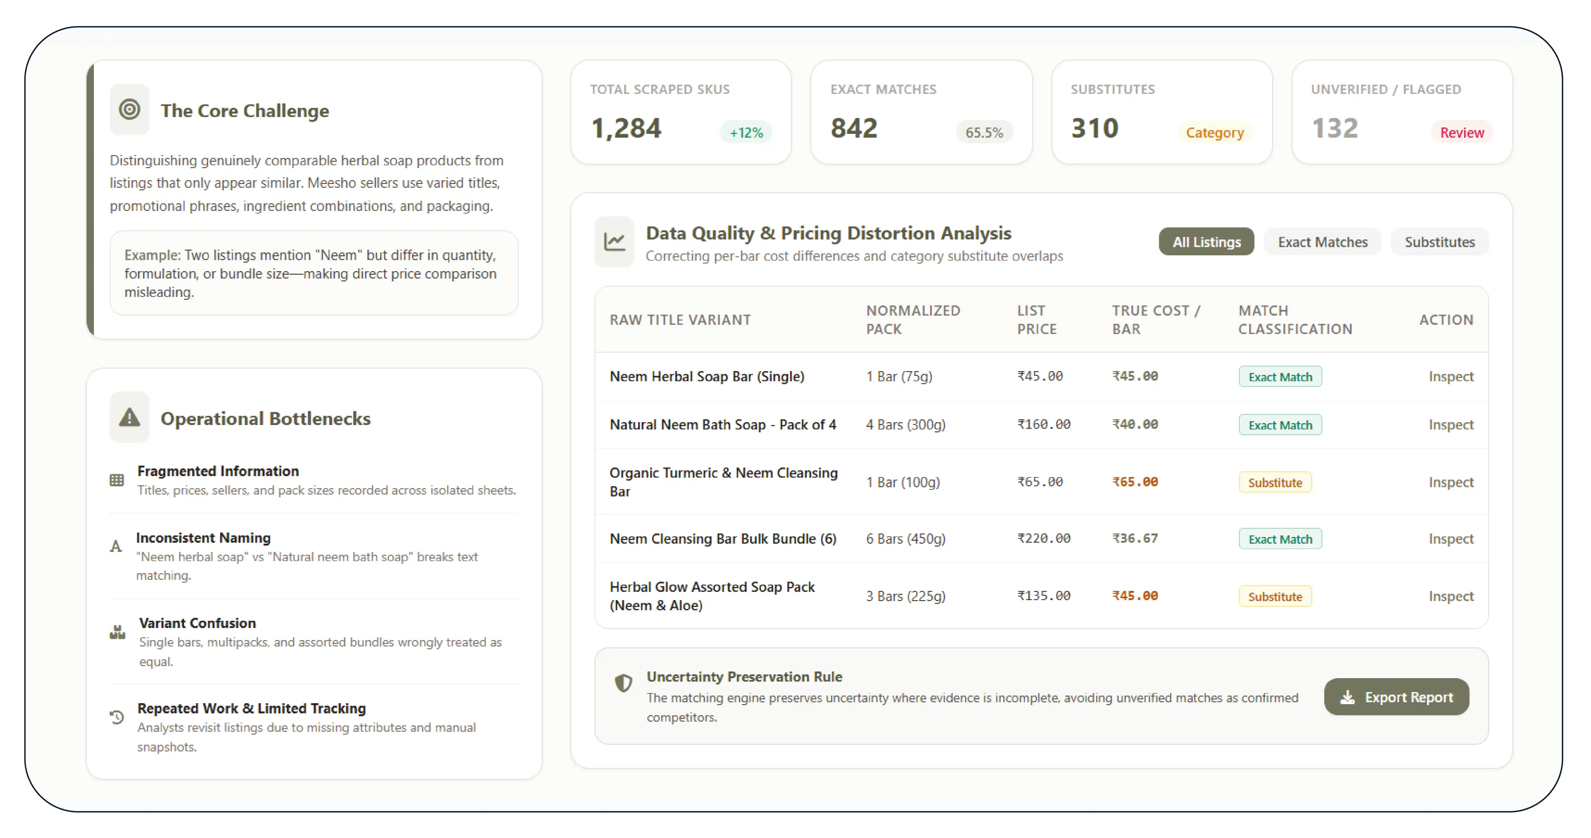The image size is (1591, 838).
Task: Click the history clock icon by Repeated Work
Action: pyautogui.click(x=117, y=717)
